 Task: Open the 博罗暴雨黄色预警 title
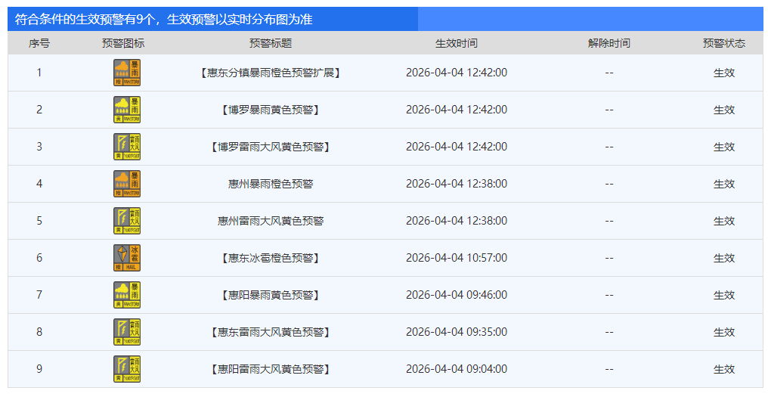(271, 110)
